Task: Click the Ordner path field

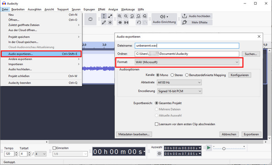Action: click(187, 54)
